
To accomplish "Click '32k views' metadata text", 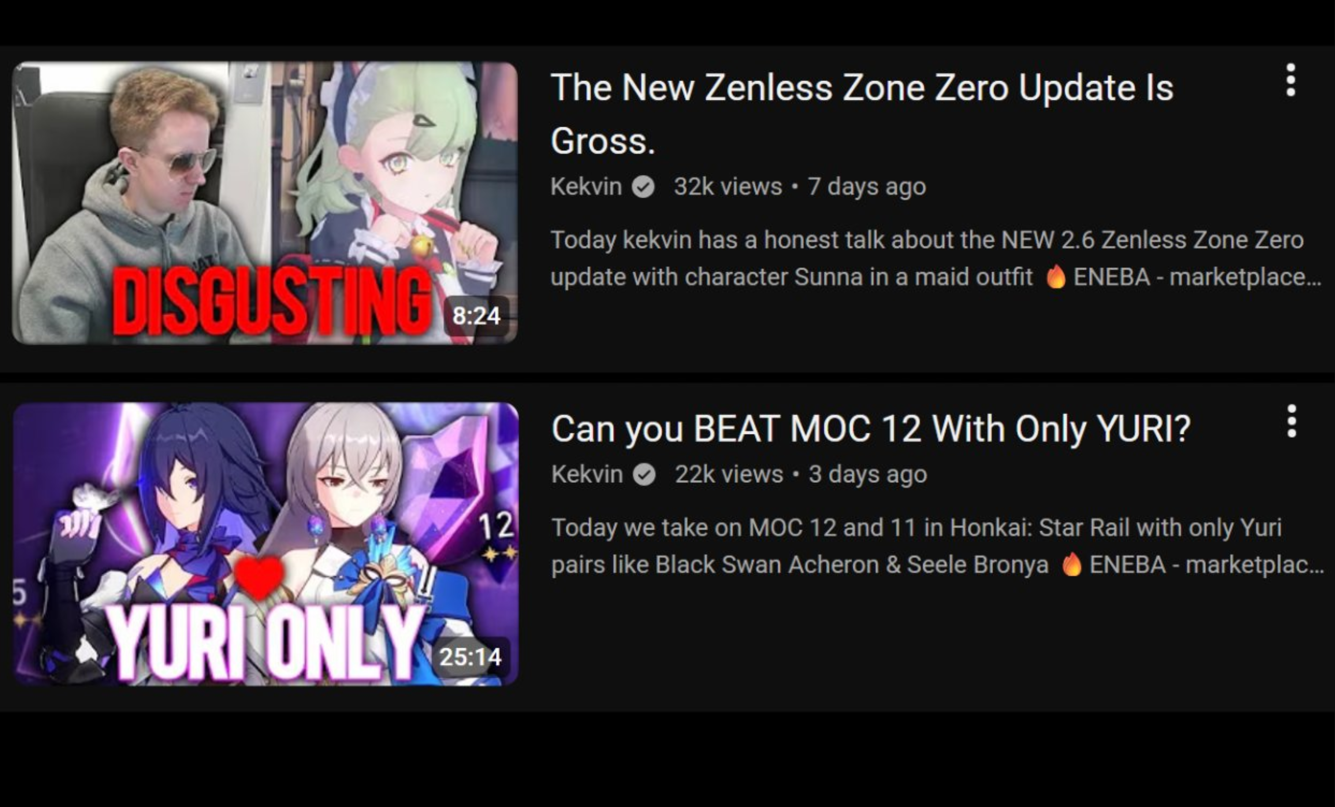I will point(728,187).
